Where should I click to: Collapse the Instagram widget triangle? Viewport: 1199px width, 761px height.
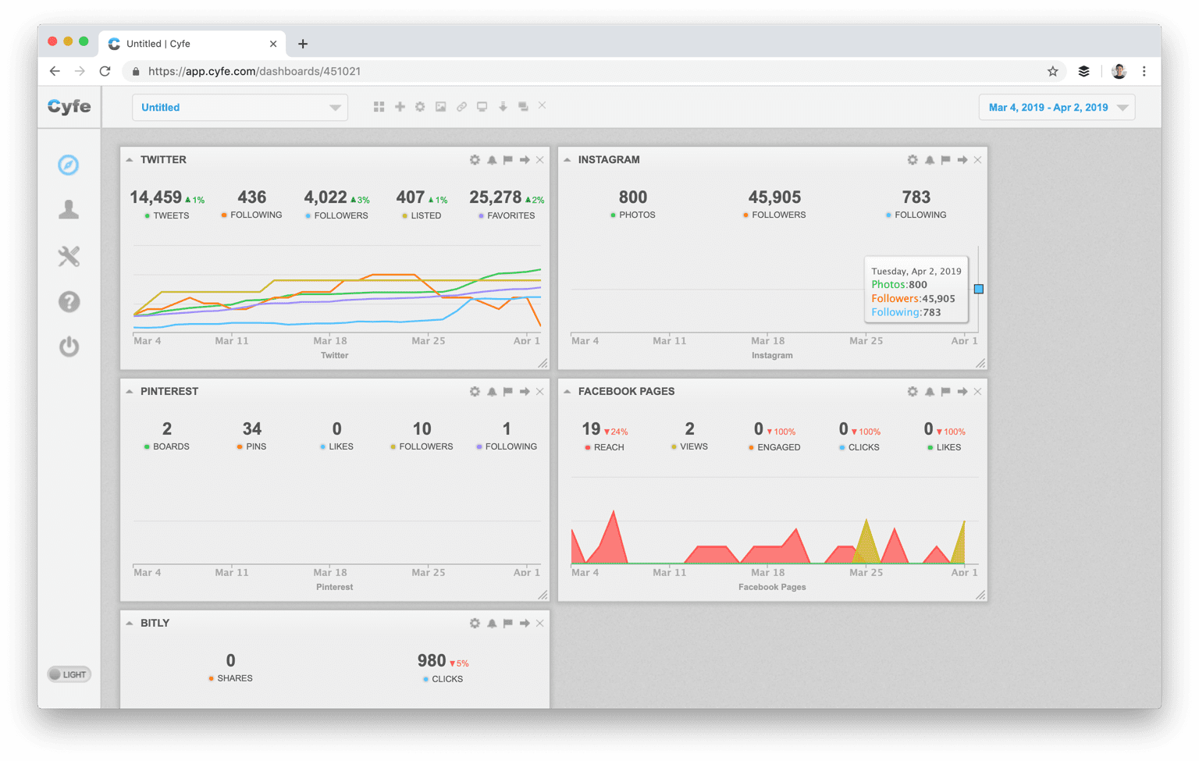tap(567, 160)
